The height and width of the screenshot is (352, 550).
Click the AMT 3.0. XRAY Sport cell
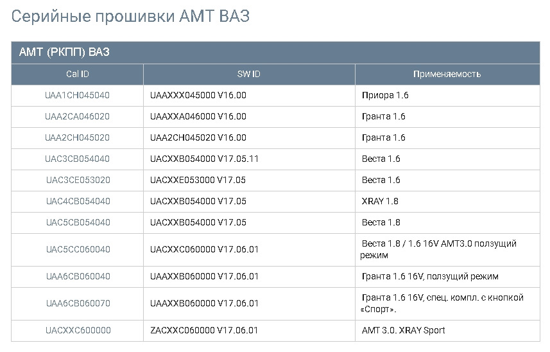[x=403, y=330]
